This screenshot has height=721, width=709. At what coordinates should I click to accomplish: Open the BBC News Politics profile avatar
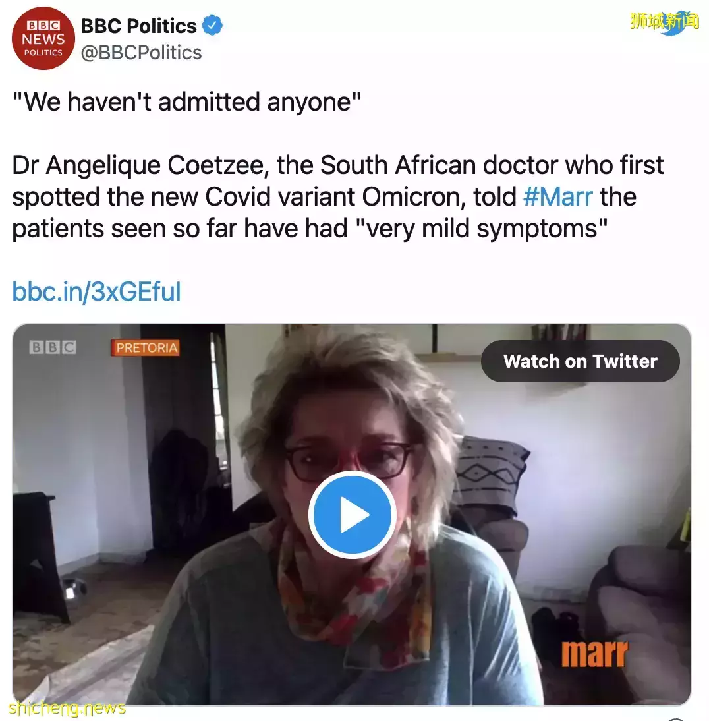tap(43, 40)
